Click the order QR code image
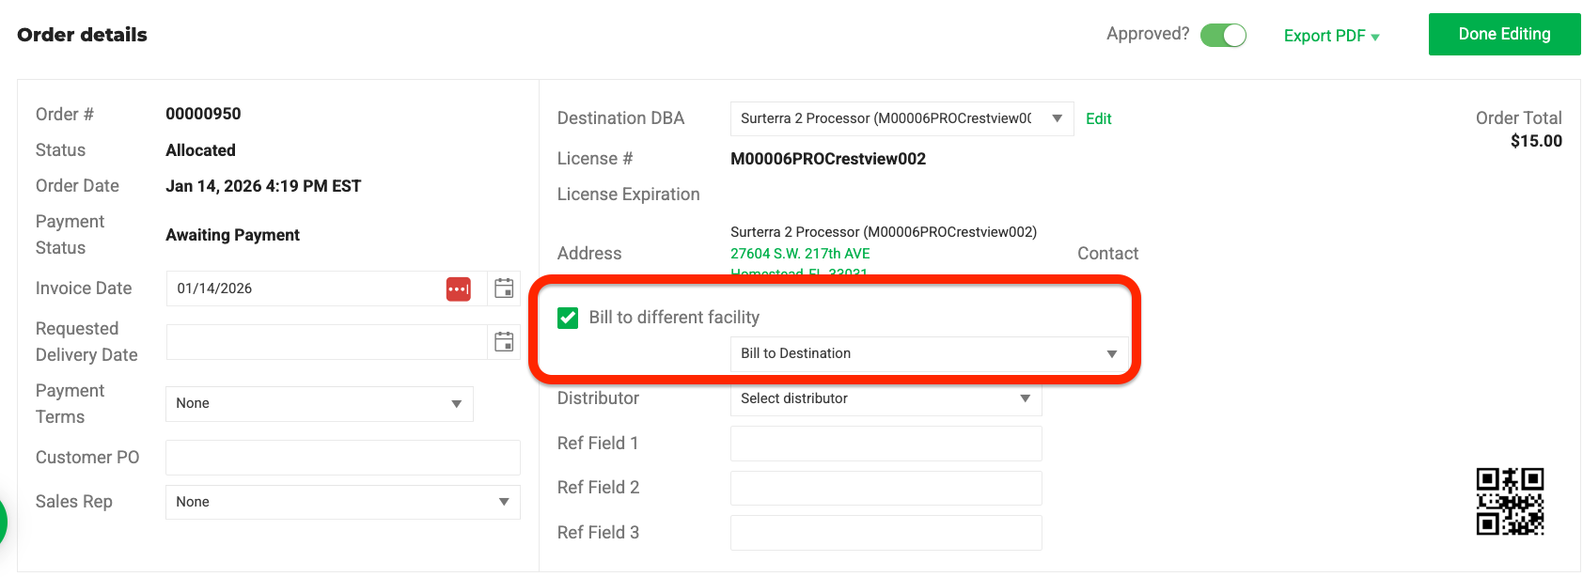1583x577 pixels. pos(1510,501)
